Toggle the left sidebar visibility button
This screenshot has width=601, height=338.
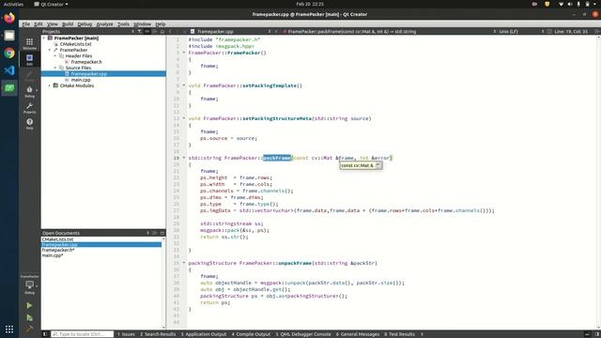coord(45,334)
